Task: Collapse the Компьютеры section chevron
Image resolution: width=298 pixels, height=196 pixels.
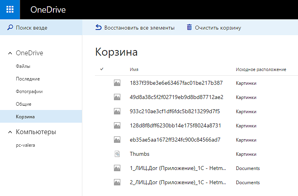Action: (x=10, y=132)
